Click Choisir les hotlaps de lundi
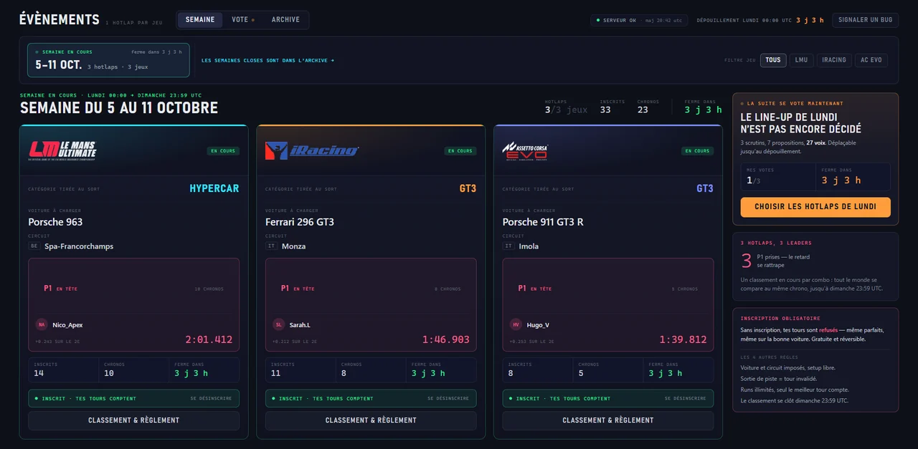Image resolution: width=918 pixels, height=449 pixels. click(815, 207)
